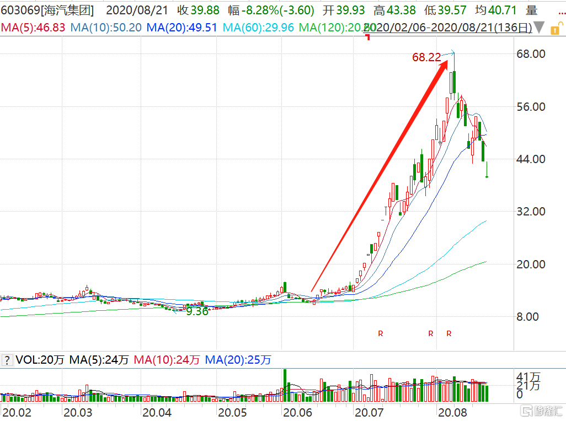Click the 20.04 month axis label

pos(157,412)
